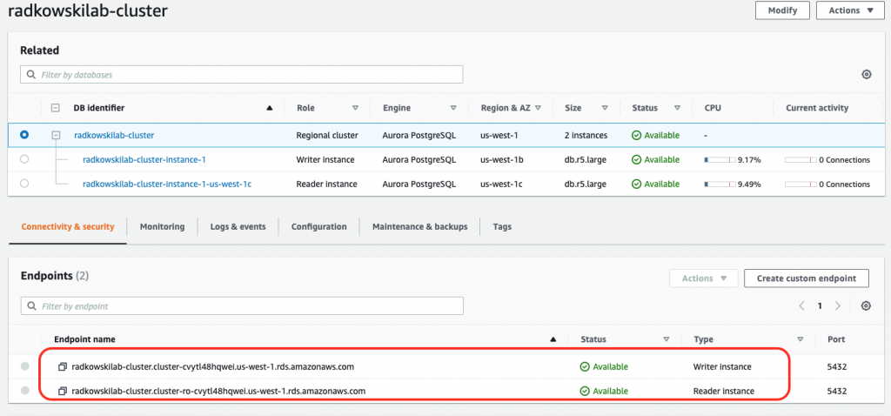Click the Current activity column header
This screenshot has width=891, height=416.
point(816,108)
